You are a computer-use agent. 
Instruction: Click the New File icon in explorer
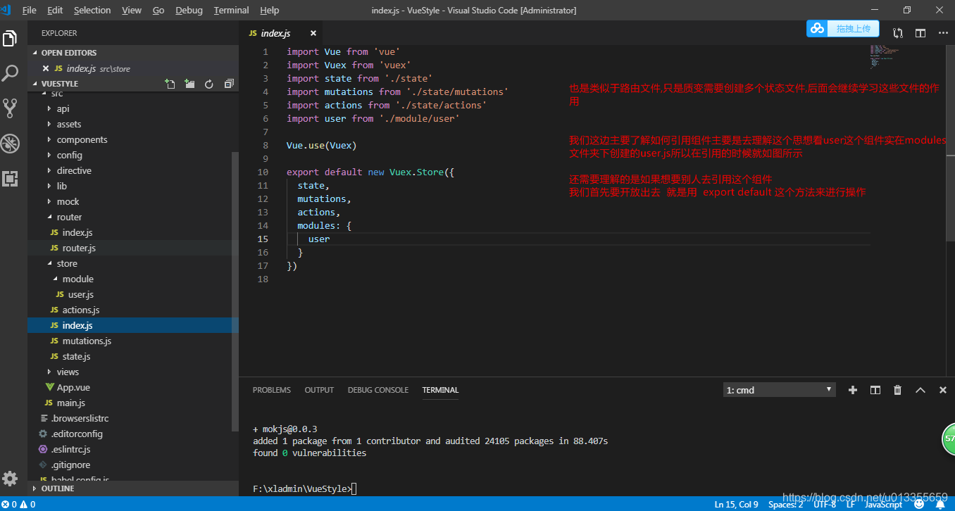[x=170, y=84]
